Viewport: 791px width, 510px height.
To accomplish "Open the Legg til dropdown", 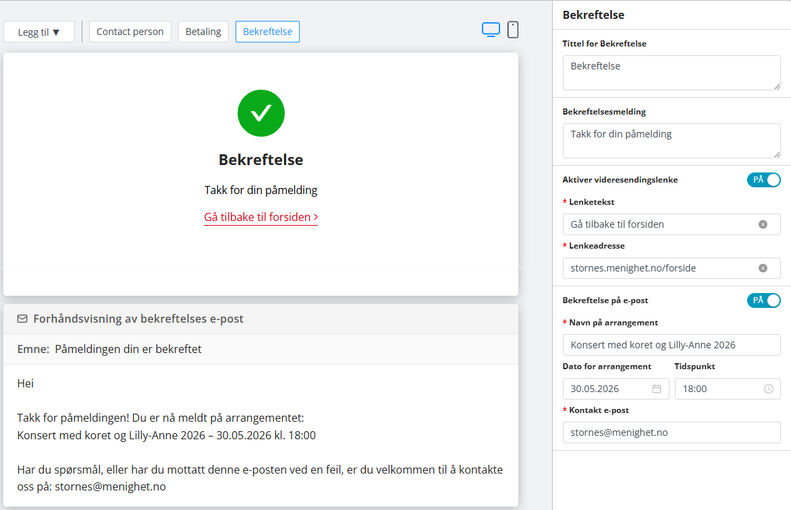I will (x=39, y=32).
